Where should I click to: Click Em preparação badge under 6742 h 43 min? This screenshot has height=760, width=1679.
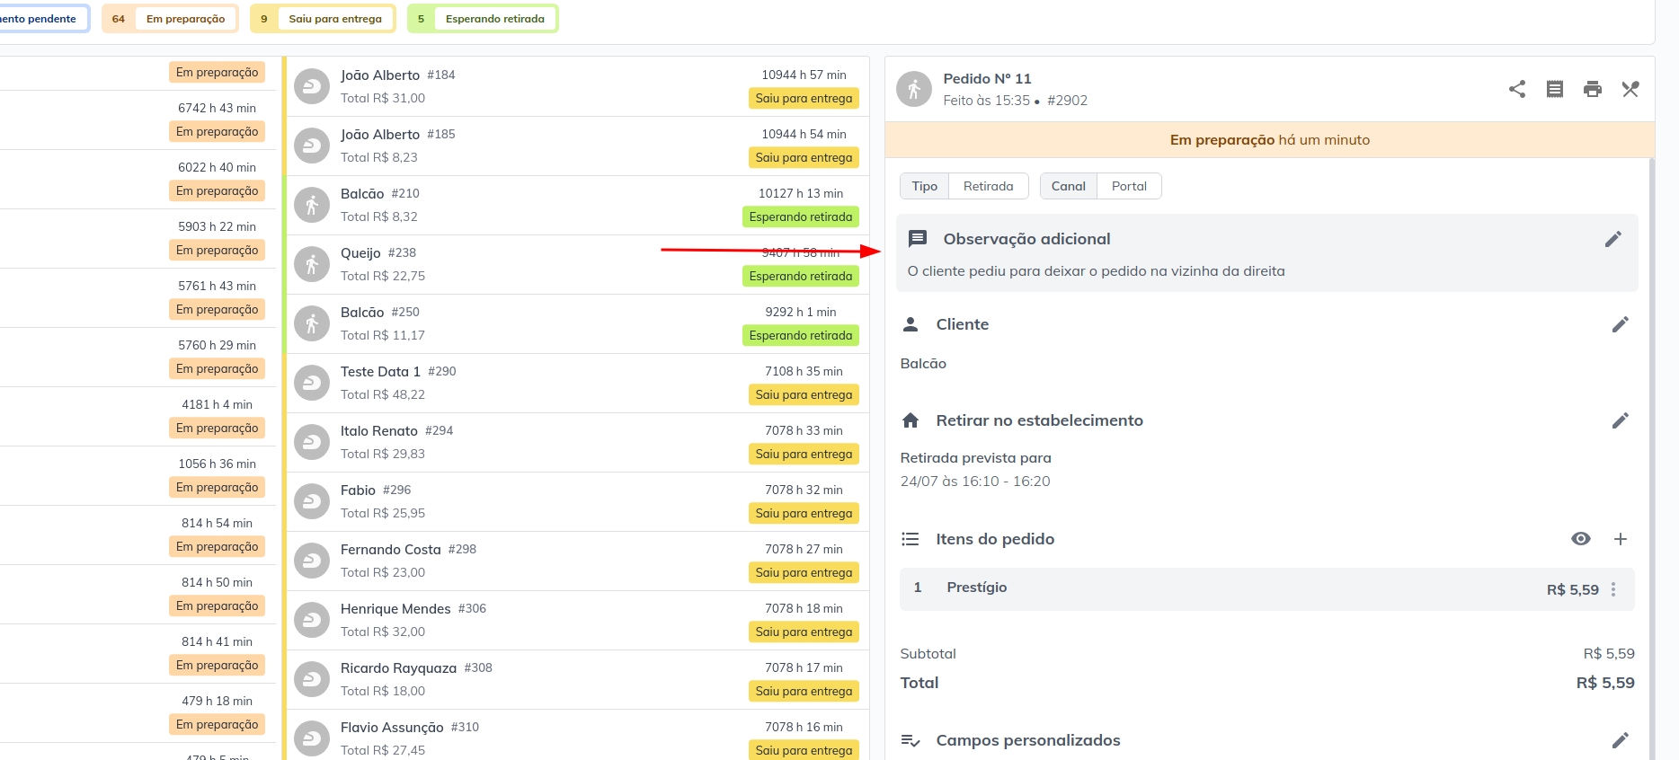pos(217,132)
